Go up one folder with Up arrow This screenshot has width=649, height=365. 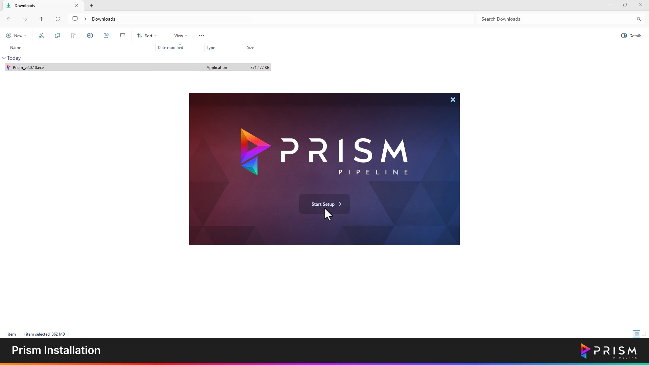pyautogui.click(x=42, y=19)
